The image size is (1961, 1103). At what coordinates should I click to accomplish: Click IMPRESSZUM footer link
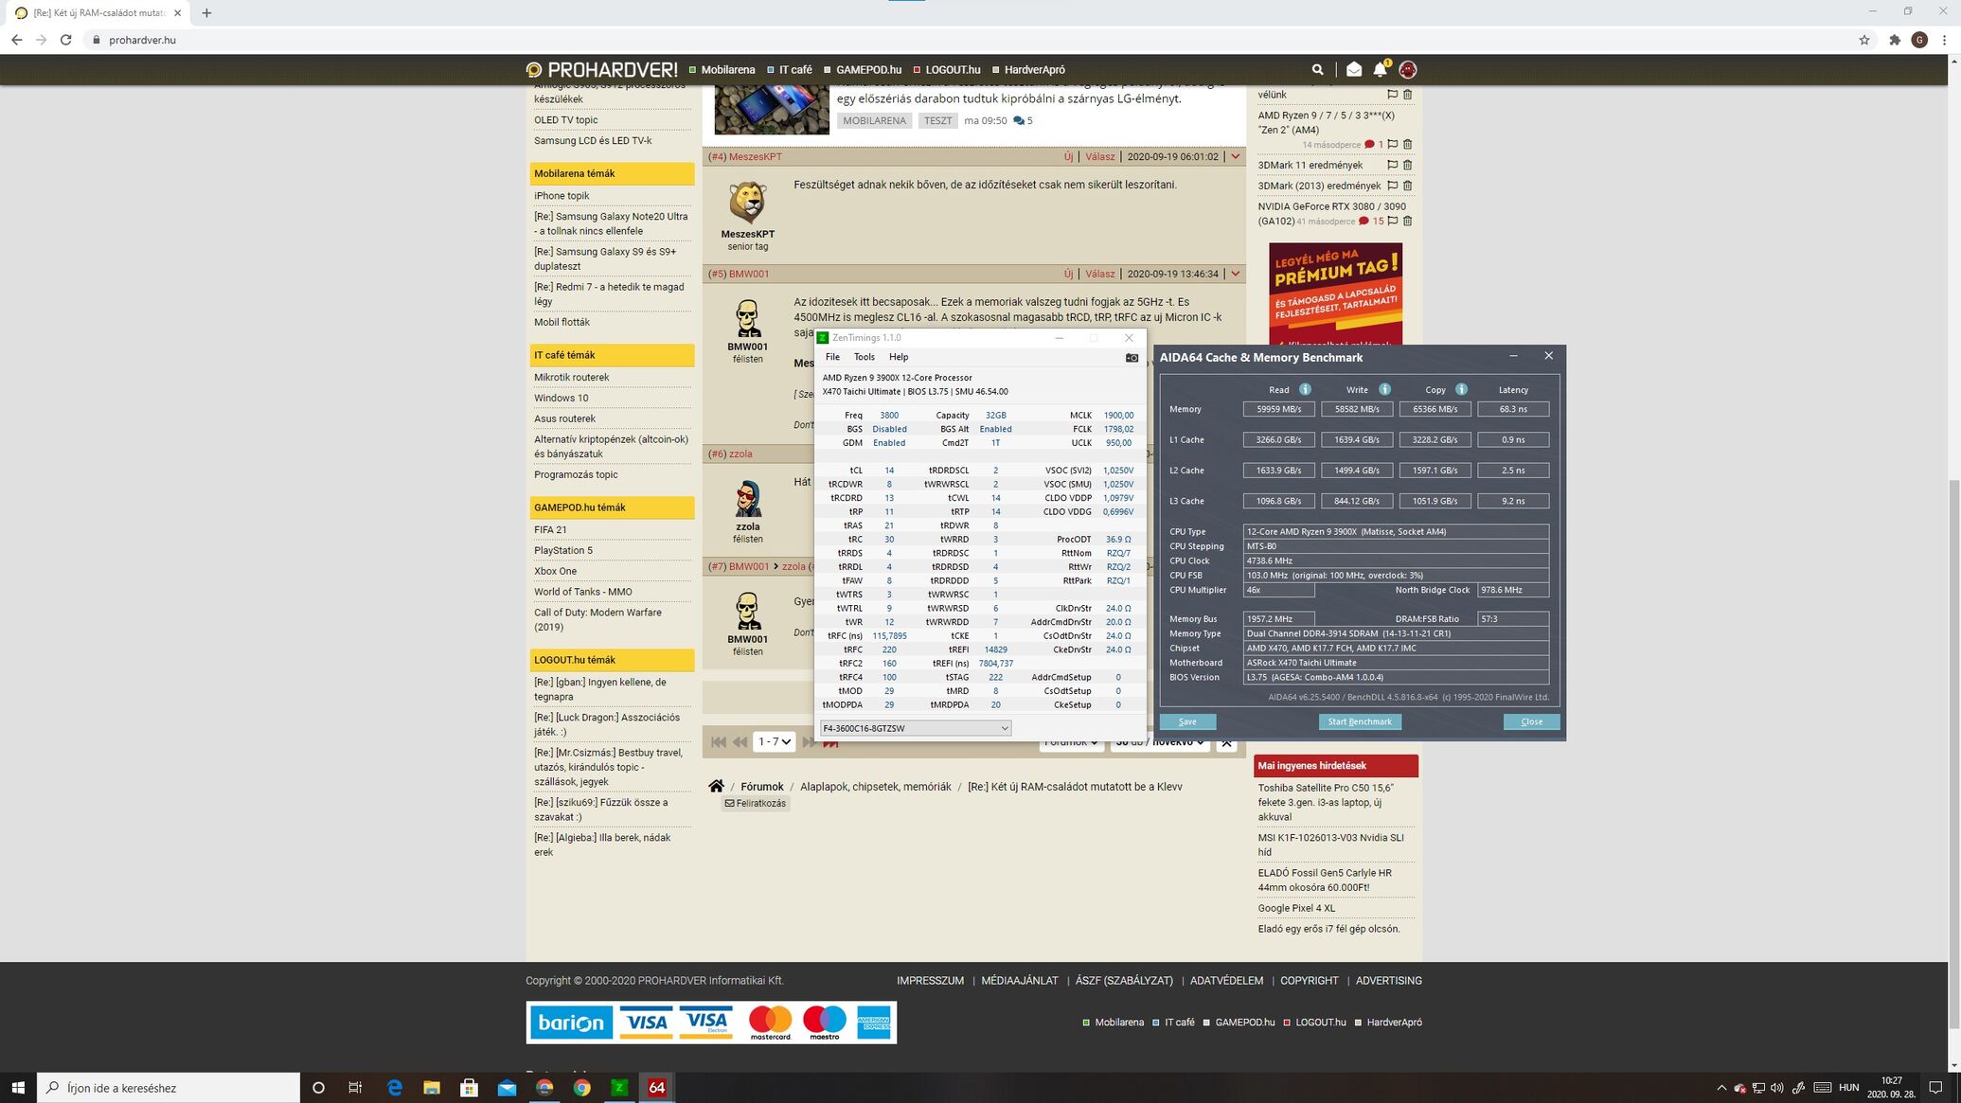[930, 980]
